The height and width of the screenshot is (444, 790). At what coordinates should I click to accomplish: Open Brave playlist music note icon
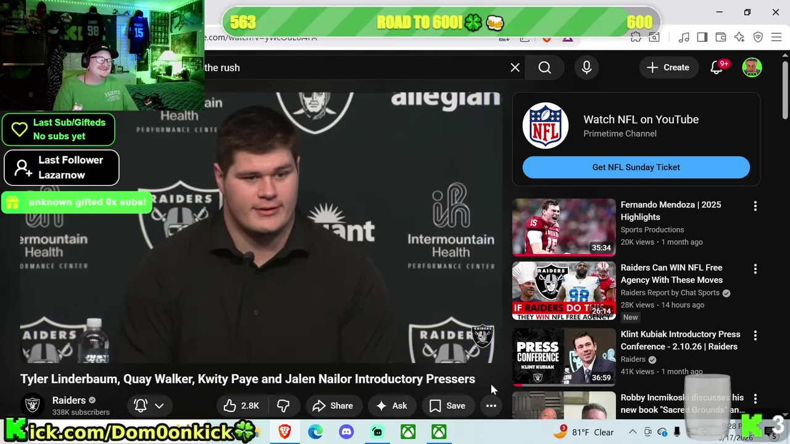click(x=684, y=38)
